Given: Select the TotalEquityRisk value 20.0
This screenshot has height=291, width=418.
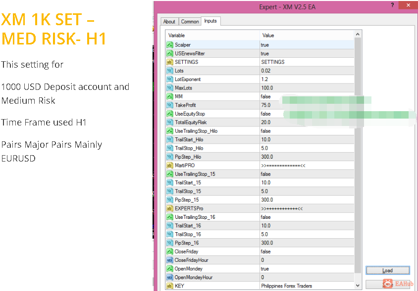Looking at the screenshot, I should [307, 123].
